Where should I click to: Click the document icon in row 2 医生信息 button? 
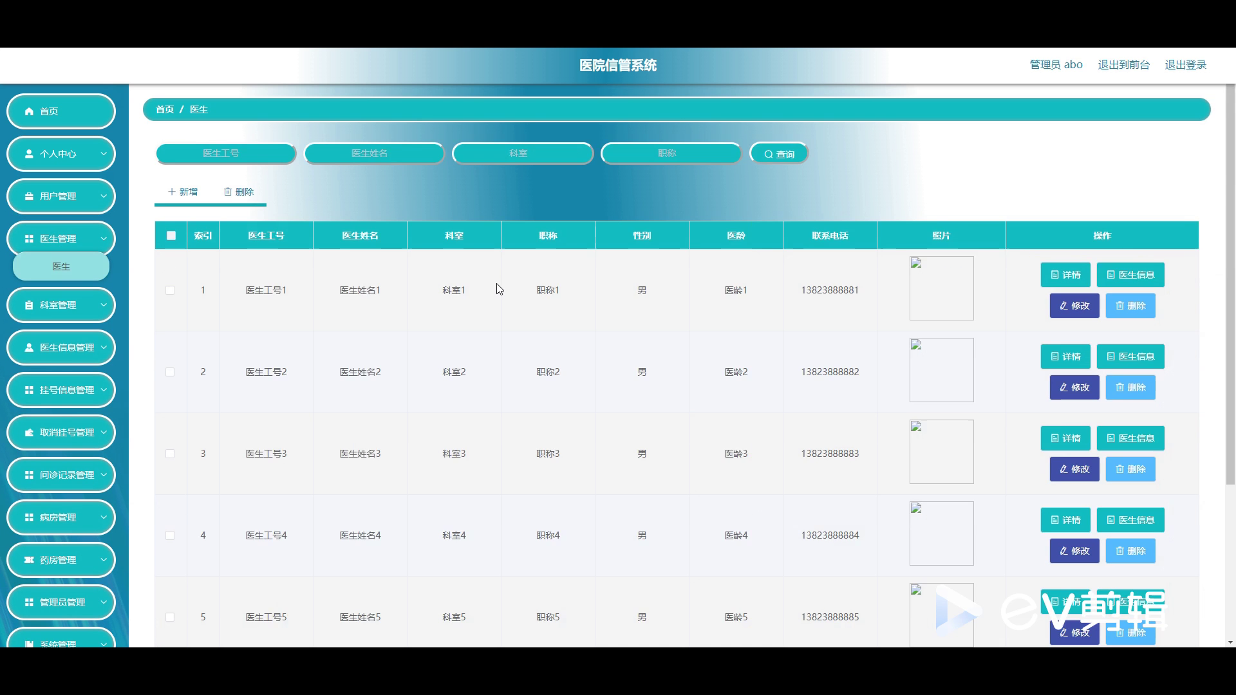[x=1110, y=357]
